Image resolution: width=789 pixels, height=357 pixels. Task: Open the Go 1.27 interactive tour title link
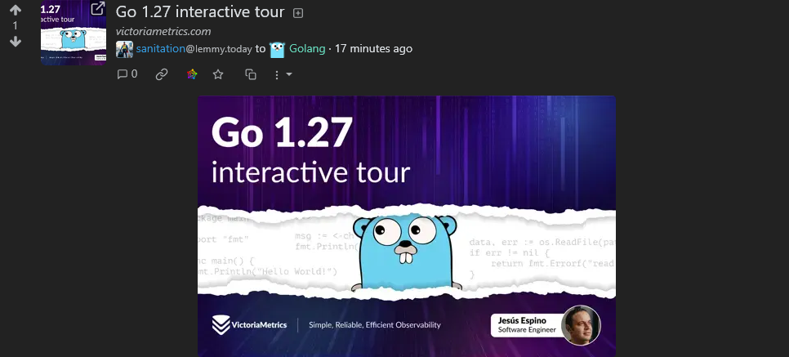point(200,11)
